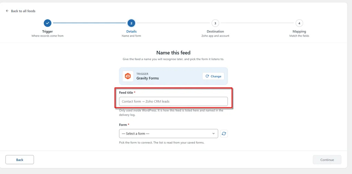352x174 pixels.
Task: Click the text 'Where records come from'
Action: [47, 36]
